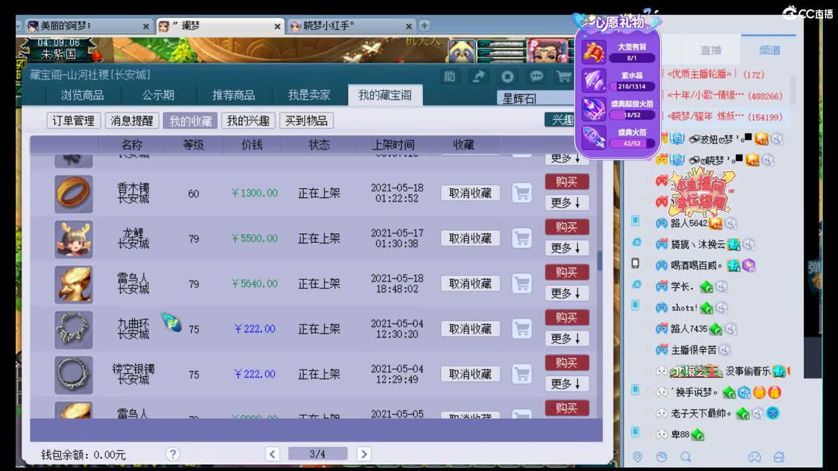Buy 镂空银镯 with 购买 button
838x471 pixels.
[567, 362]
